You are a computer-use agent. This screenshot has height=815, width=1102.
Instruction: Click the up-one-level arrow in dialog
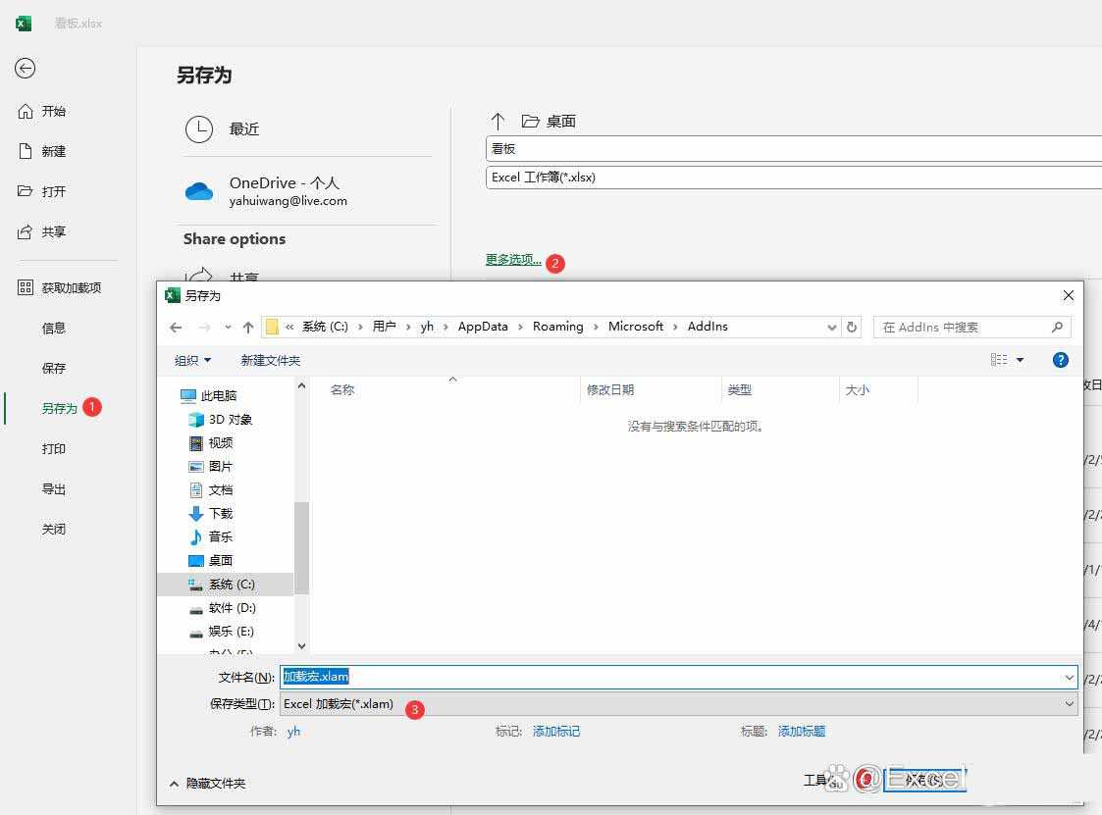tap(248, 328)
